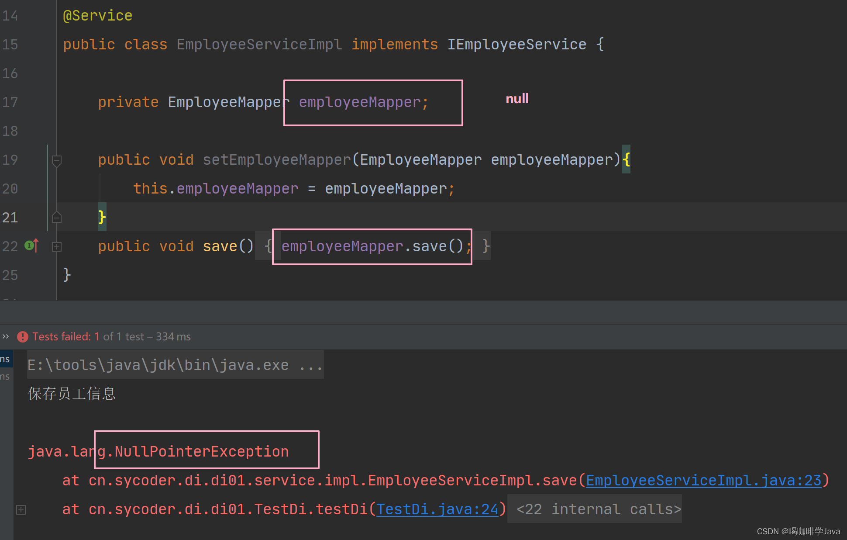Image resolution: width=847 pixels, height=540 pixels.
Task: Collapse setEmployeeMapper method using fold marker
Action: (56, 160)
